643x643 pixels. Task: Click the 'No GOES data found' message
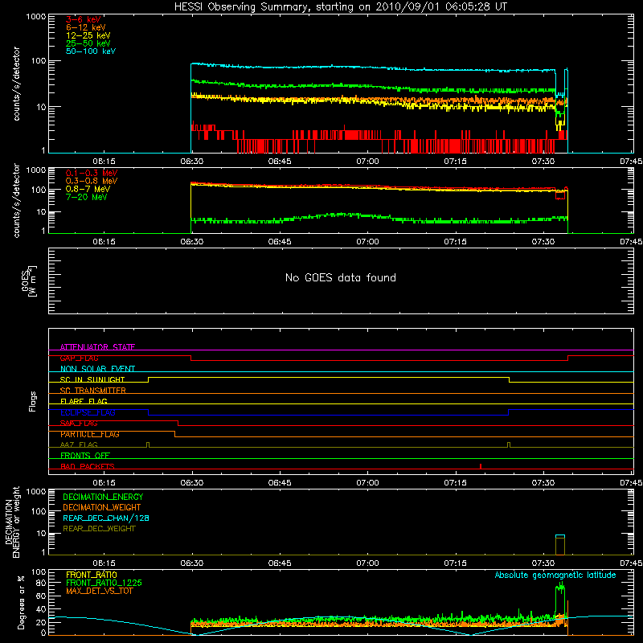(341, 277)
